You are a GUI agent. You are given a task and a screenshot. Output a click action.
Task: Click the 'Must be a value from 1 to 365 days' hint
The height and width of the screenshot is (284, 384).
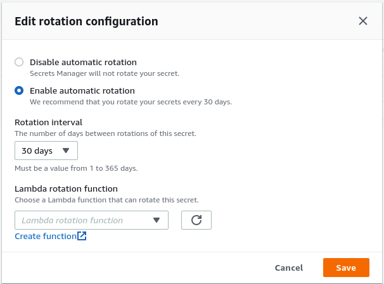[x=76, y=168]
